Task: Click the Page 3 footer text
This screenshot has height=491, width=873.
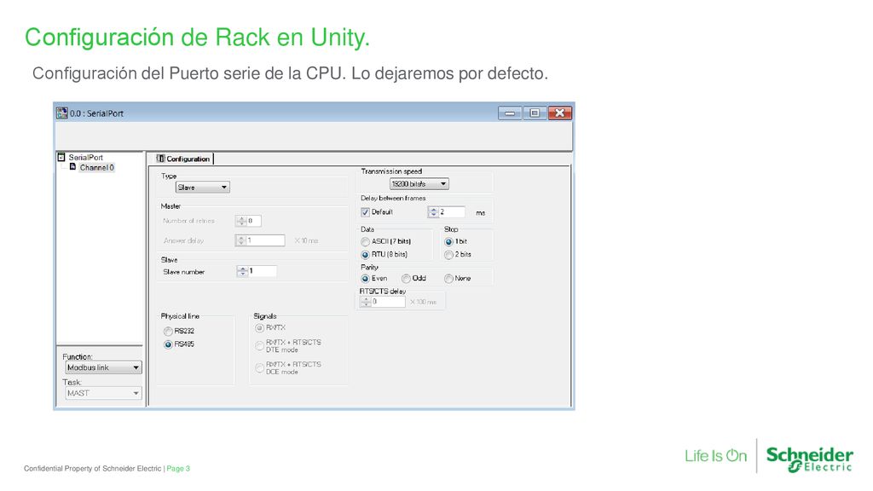Action: click(x=178, y=469)
